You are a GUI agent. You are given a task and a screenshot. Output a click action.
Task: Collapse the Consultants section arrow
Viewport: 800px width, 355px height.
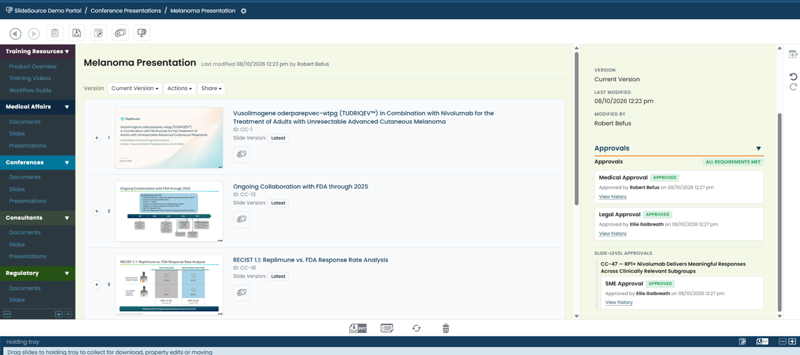[67, 218]
